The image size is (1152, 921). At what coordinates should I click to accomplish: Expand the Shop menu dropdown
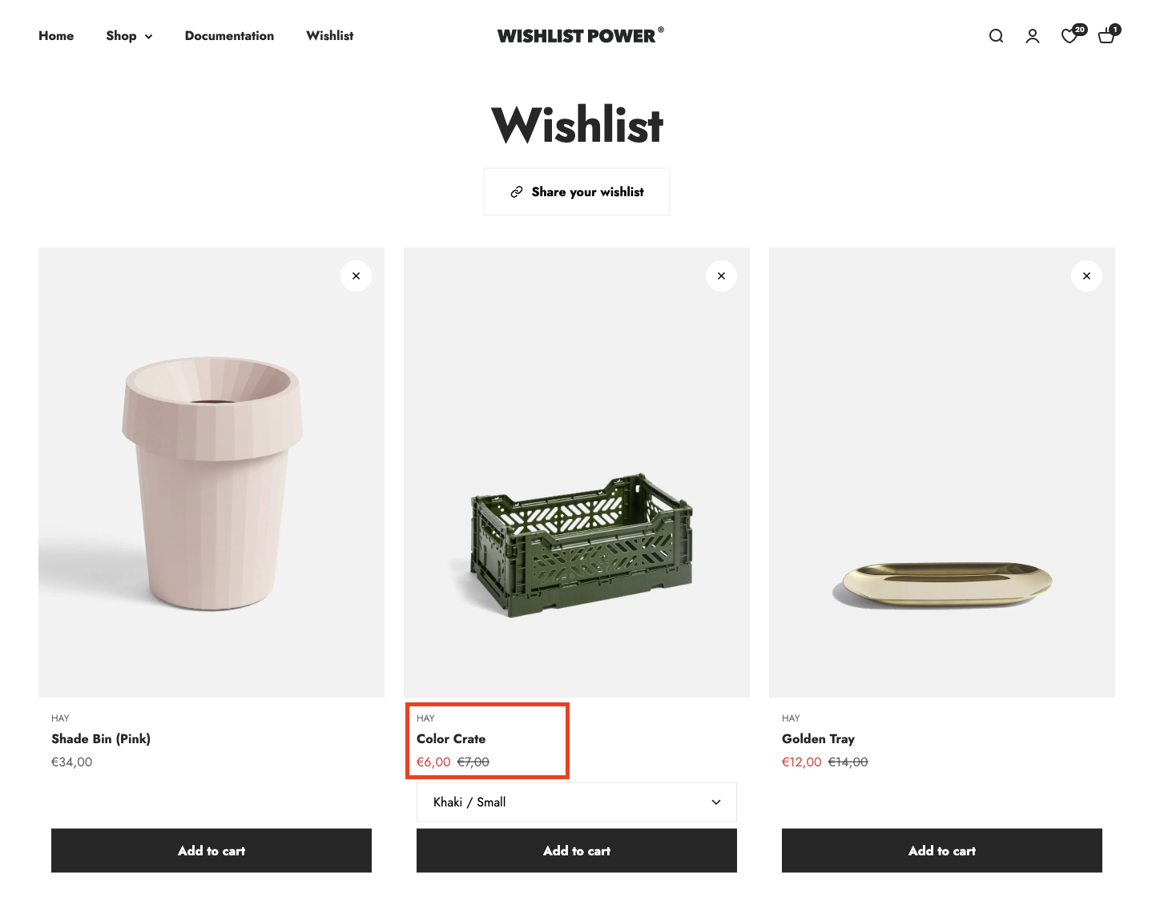coord(129,36)
